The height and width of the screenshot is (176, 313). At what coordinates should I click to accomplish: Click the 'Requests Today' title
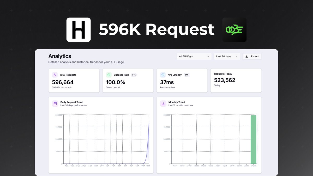point(223,74)
